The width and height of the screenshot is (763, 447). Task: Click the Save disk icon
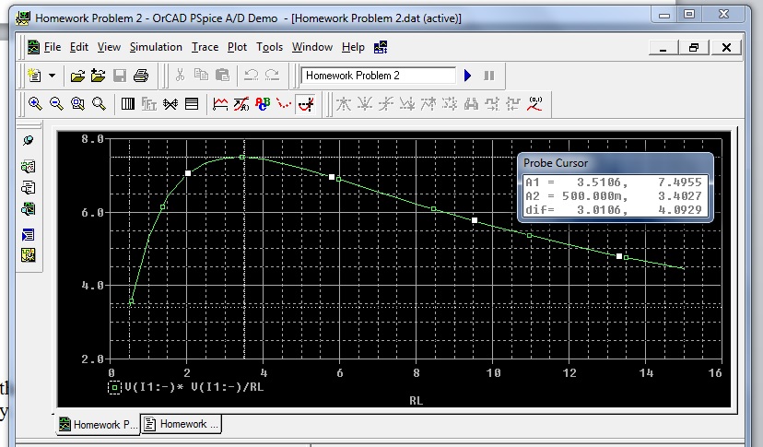pos(119,76)
